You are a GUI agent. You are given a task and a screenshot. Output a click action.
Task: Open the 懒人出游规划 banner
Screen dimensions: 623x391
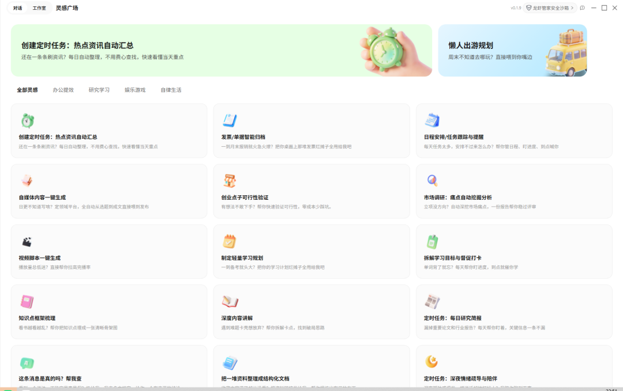[512, 50]
